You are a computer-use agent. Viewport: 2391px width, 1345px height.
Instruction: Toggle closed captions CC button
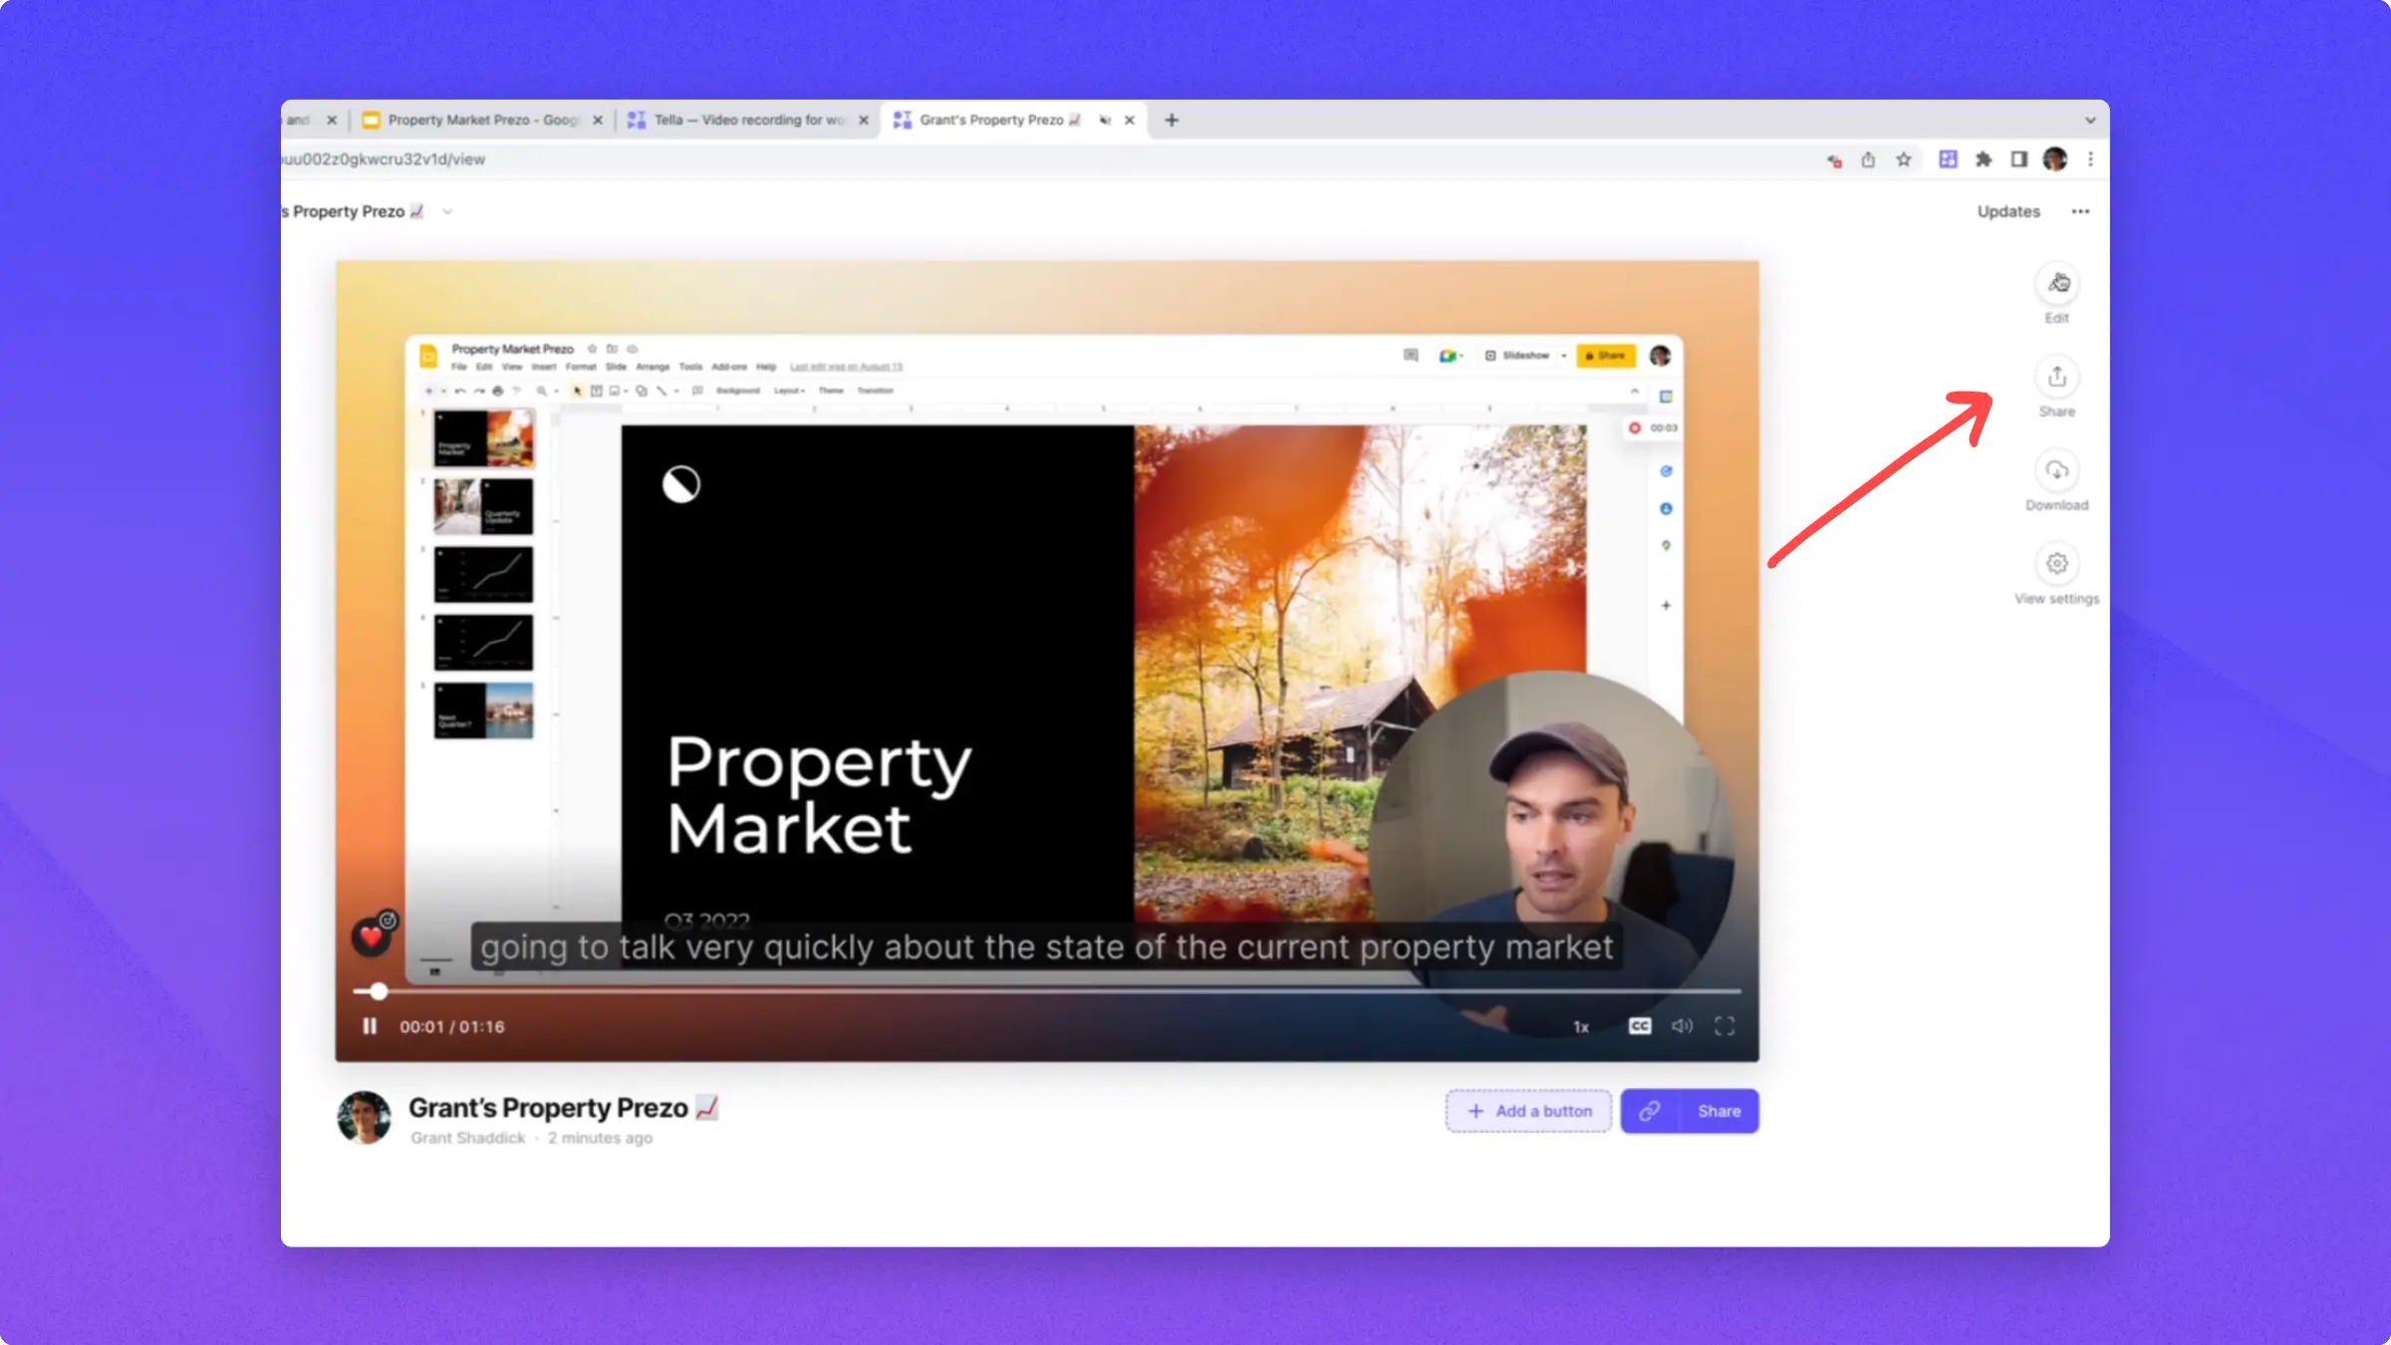[x=1639, y=1026]
